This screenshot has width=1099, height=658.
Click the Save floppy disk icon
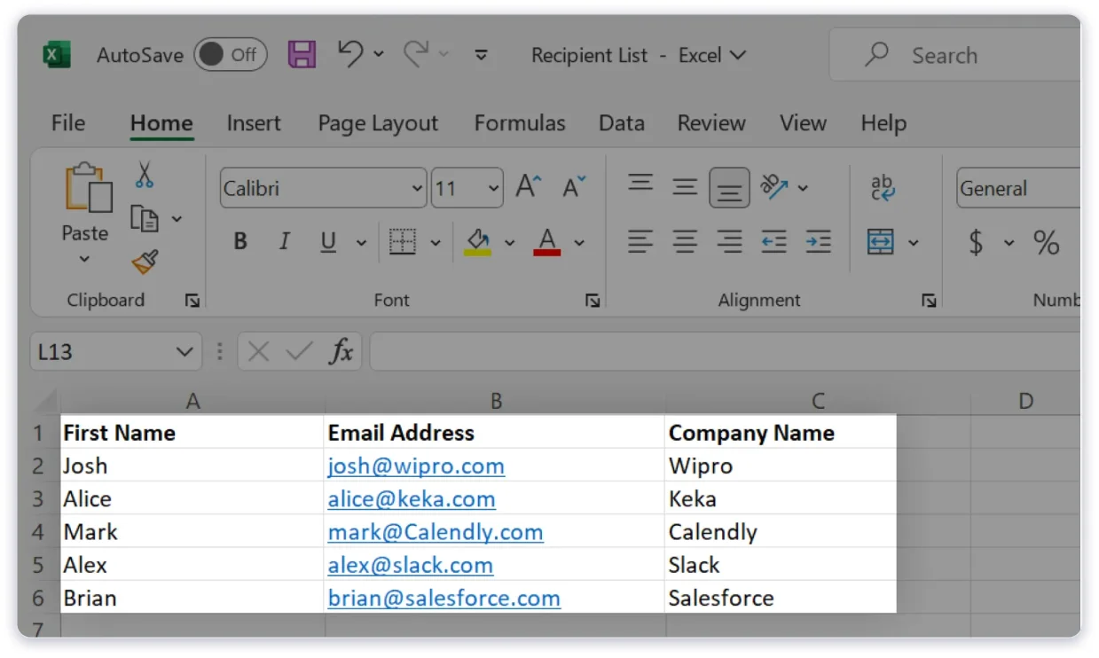point(302,55)
